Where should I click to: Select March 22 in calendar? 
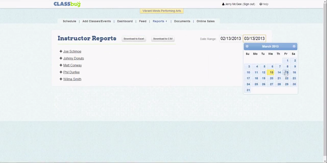(286, 78)
